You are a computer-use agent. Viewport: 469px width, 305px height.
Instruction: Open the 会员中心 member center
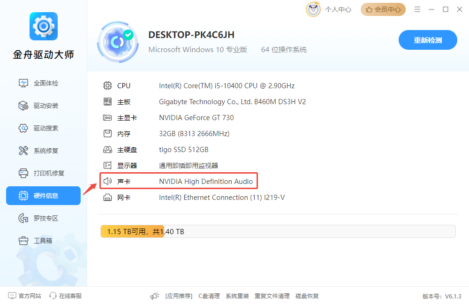pos(383,9)
